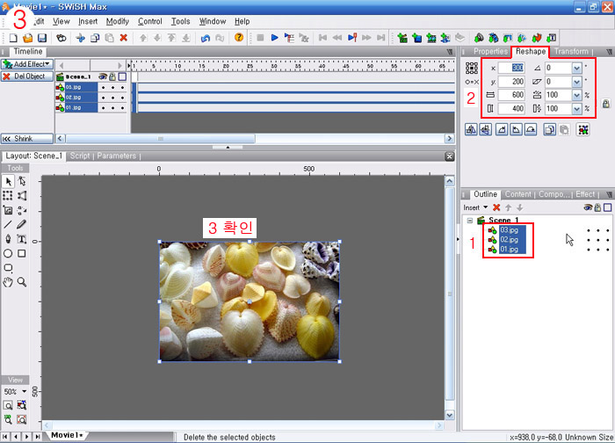Click the Insert Scene clapperboard toolbar icon
The height and width of the screenshot is (443, 615).
pyautogui.click(x=402, y=38)
